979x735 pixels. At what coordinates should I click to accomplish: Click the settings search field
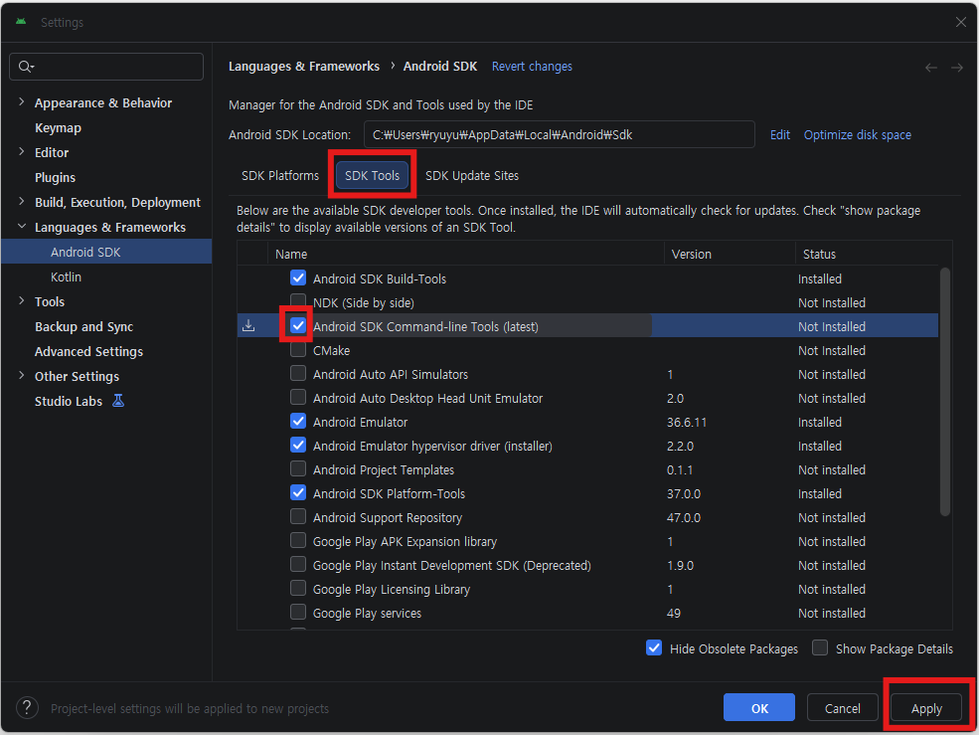tap(106, 67)
